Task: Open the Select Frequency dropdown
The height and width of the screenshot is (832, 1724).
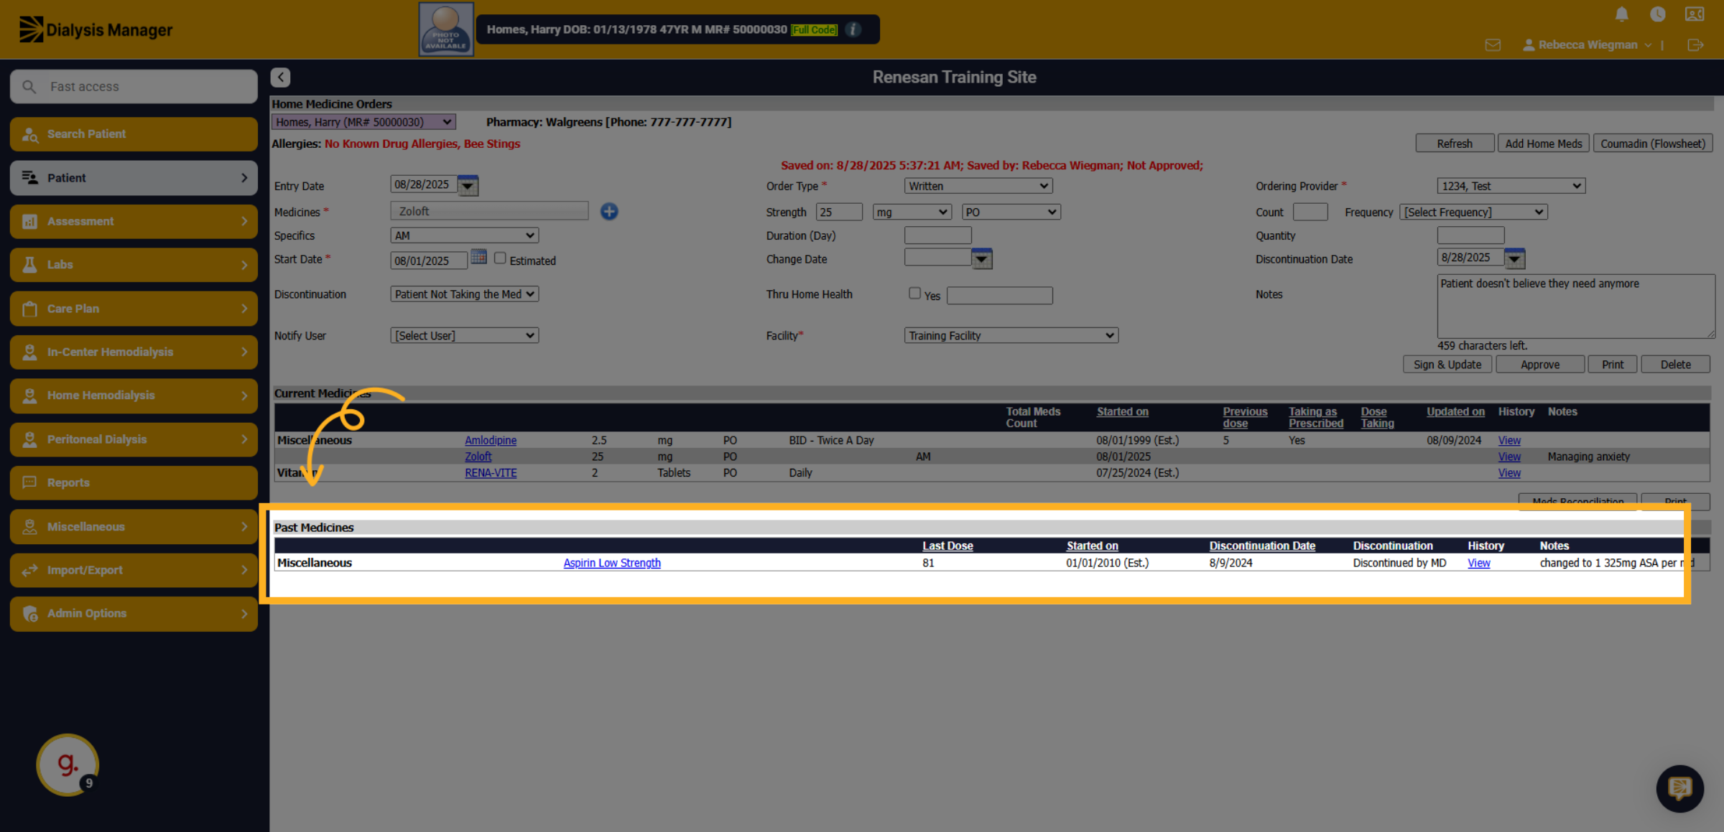Action: 1473,212
